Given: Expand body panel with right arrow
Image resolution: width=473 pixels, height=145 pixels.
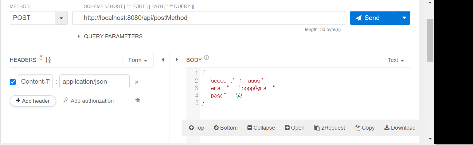Looking at the screenshot, I should tap(177, 60).
